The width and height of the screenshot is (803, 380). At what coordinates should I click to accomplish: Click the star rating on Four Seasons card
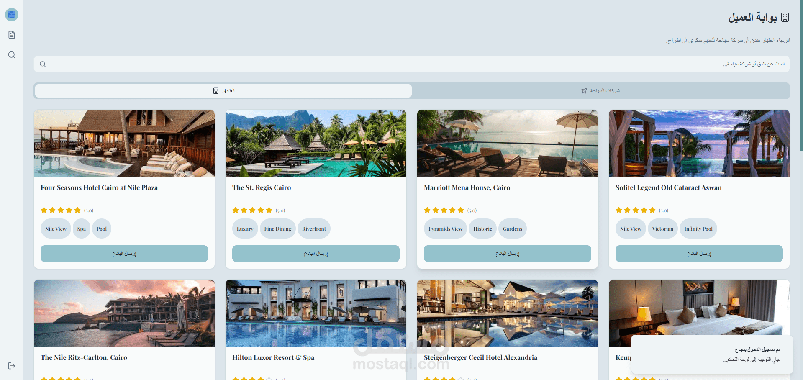[x=61, y=210]
